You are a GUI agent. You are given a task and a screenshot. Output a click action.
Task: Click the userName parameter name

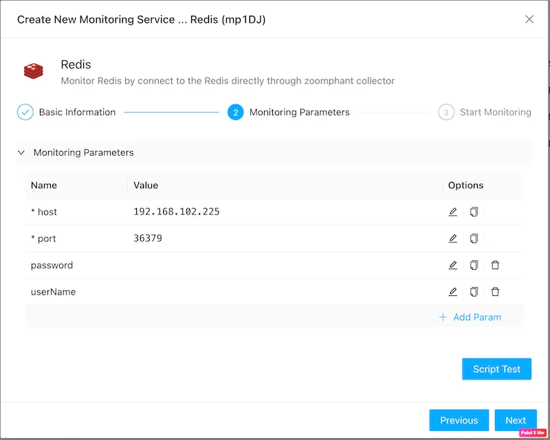[54, 292]
